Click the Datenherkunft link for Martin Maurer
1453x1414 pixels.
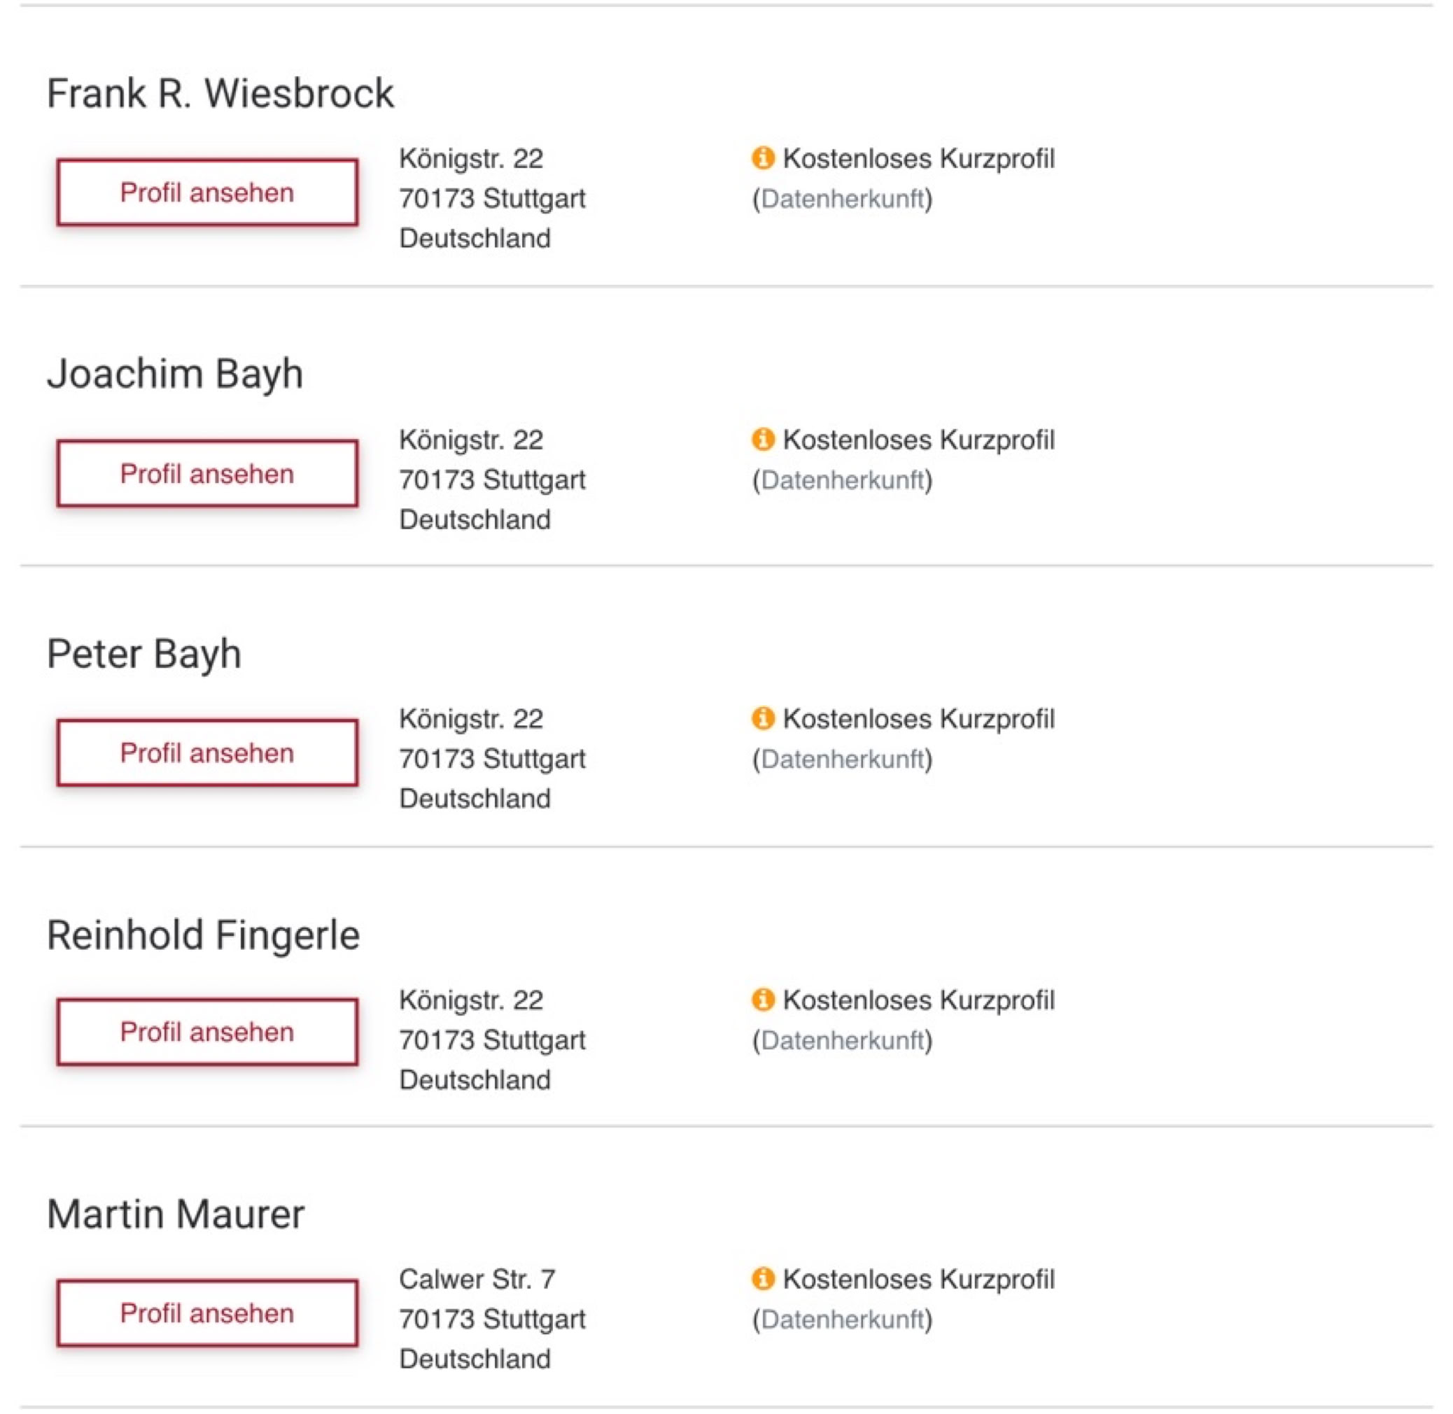(842, 1319)
